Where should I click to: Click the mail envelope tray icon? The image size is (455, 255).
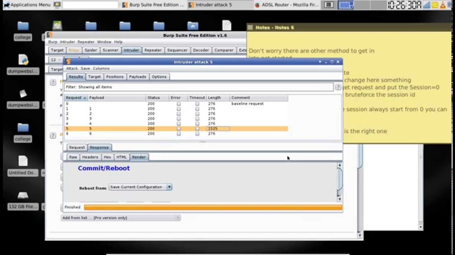(x=435, y=5)
